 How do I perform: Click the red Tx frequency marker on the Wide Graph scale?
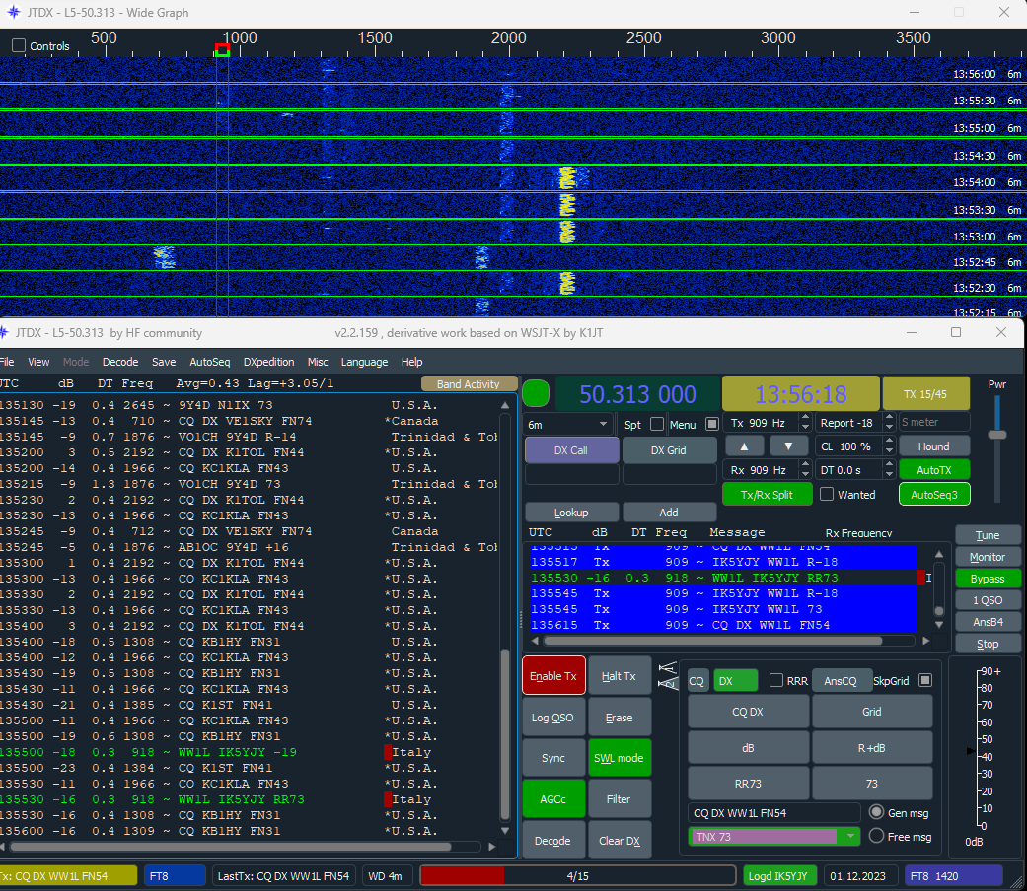coord(222,49)
